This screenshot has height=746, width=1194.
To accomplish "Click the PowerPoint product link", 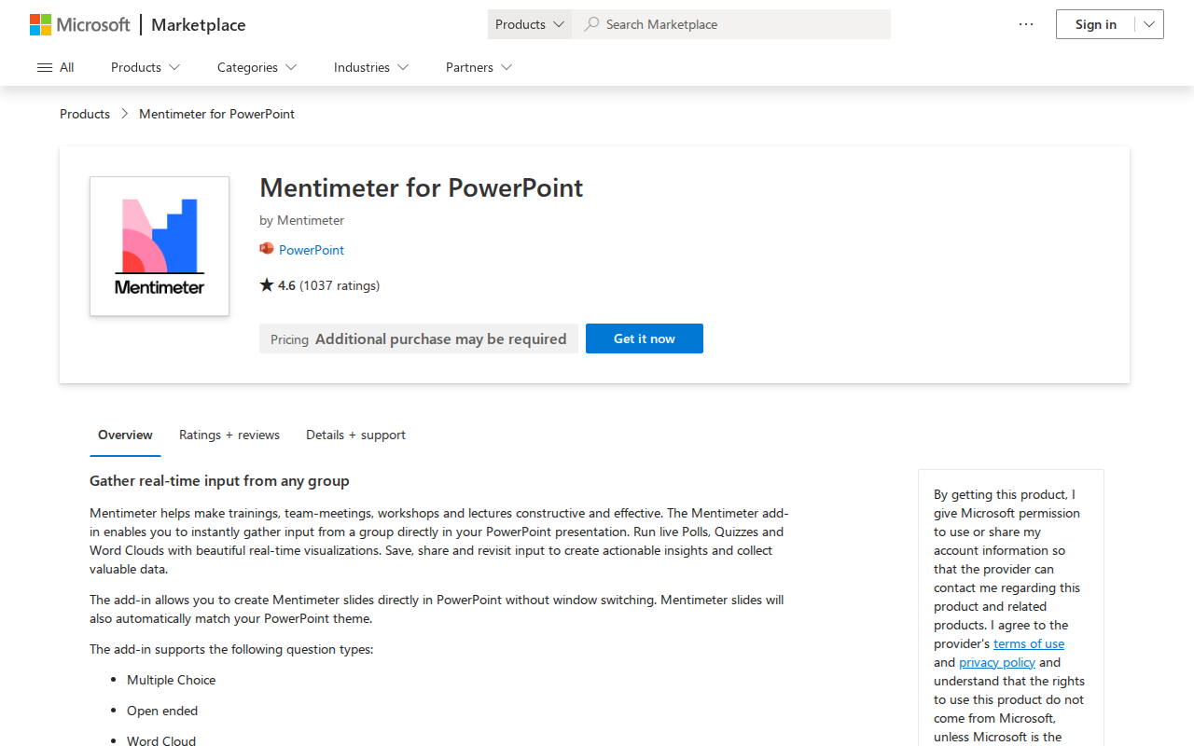I will [312, 250].
